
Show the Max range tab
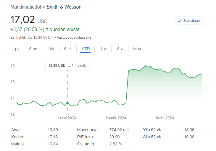pyautogui.click(x=137, y=49)
